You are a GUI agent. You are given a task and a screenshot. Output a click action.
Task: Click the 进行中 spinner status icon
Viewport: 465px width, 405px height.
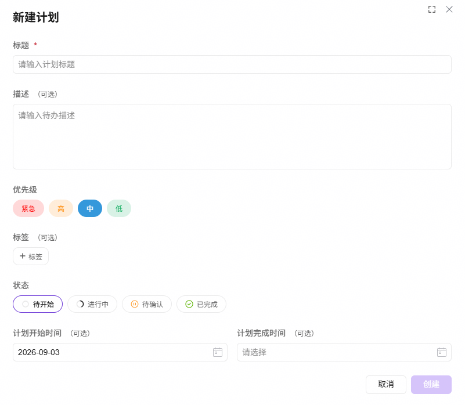80,304
